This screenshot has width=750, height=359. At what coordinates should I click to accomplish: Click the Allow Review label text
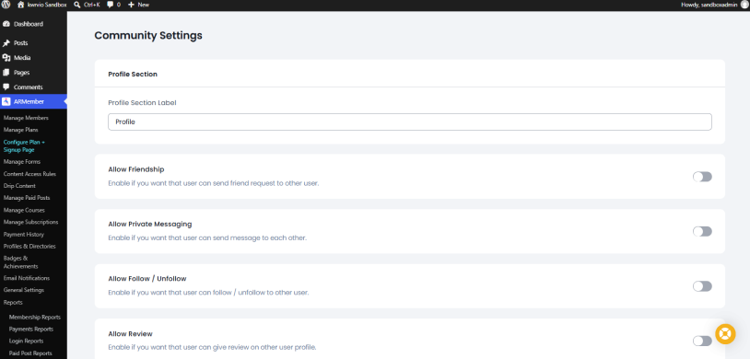coord(130,333)
